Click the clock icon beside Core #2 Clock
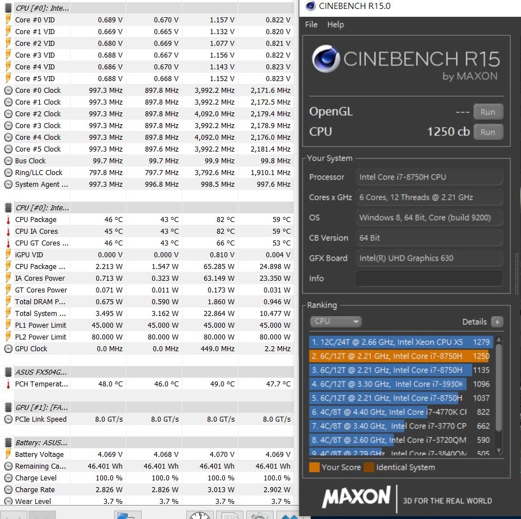The image size is (521, 519). [8, 114]
